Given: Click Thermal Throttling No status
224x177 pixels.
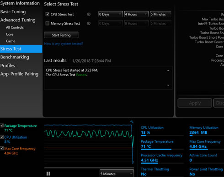Looking at the screenshot, I should point(144,174).
